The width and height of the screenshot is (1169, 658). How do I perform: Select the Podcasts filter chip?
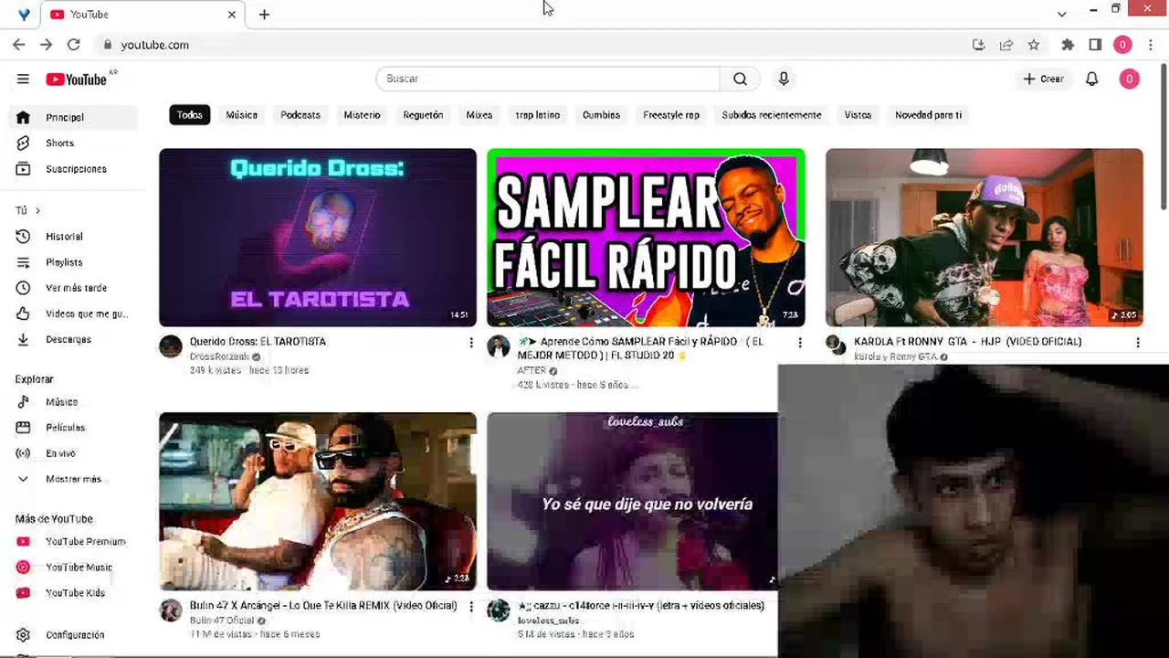(300, 115)
